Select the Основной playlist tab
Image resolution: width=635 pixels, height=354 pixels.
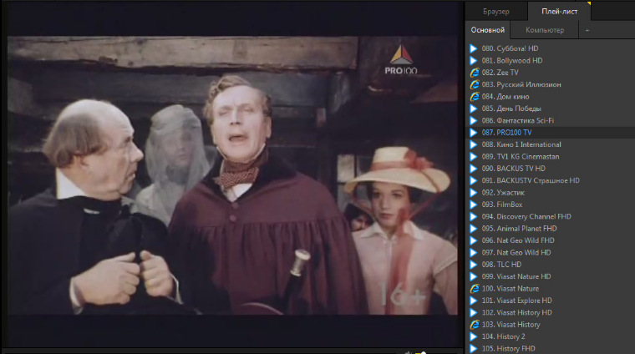488,30
